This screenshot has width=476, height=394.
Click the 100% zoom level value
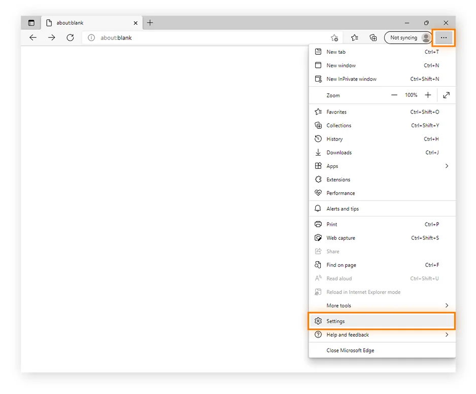(411, 95)
